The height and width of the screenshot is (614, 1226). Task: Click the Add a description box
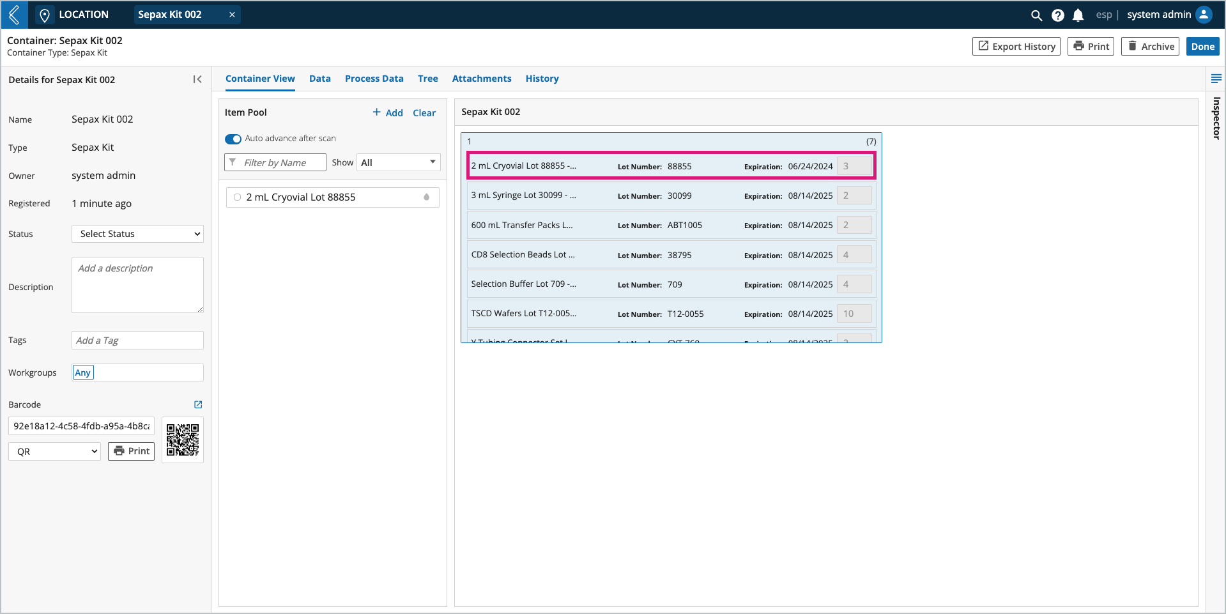tap(137, 285)
